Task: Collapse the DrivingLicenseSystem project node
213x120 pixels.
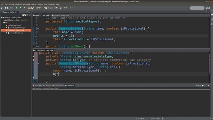Action: (1, 17)
